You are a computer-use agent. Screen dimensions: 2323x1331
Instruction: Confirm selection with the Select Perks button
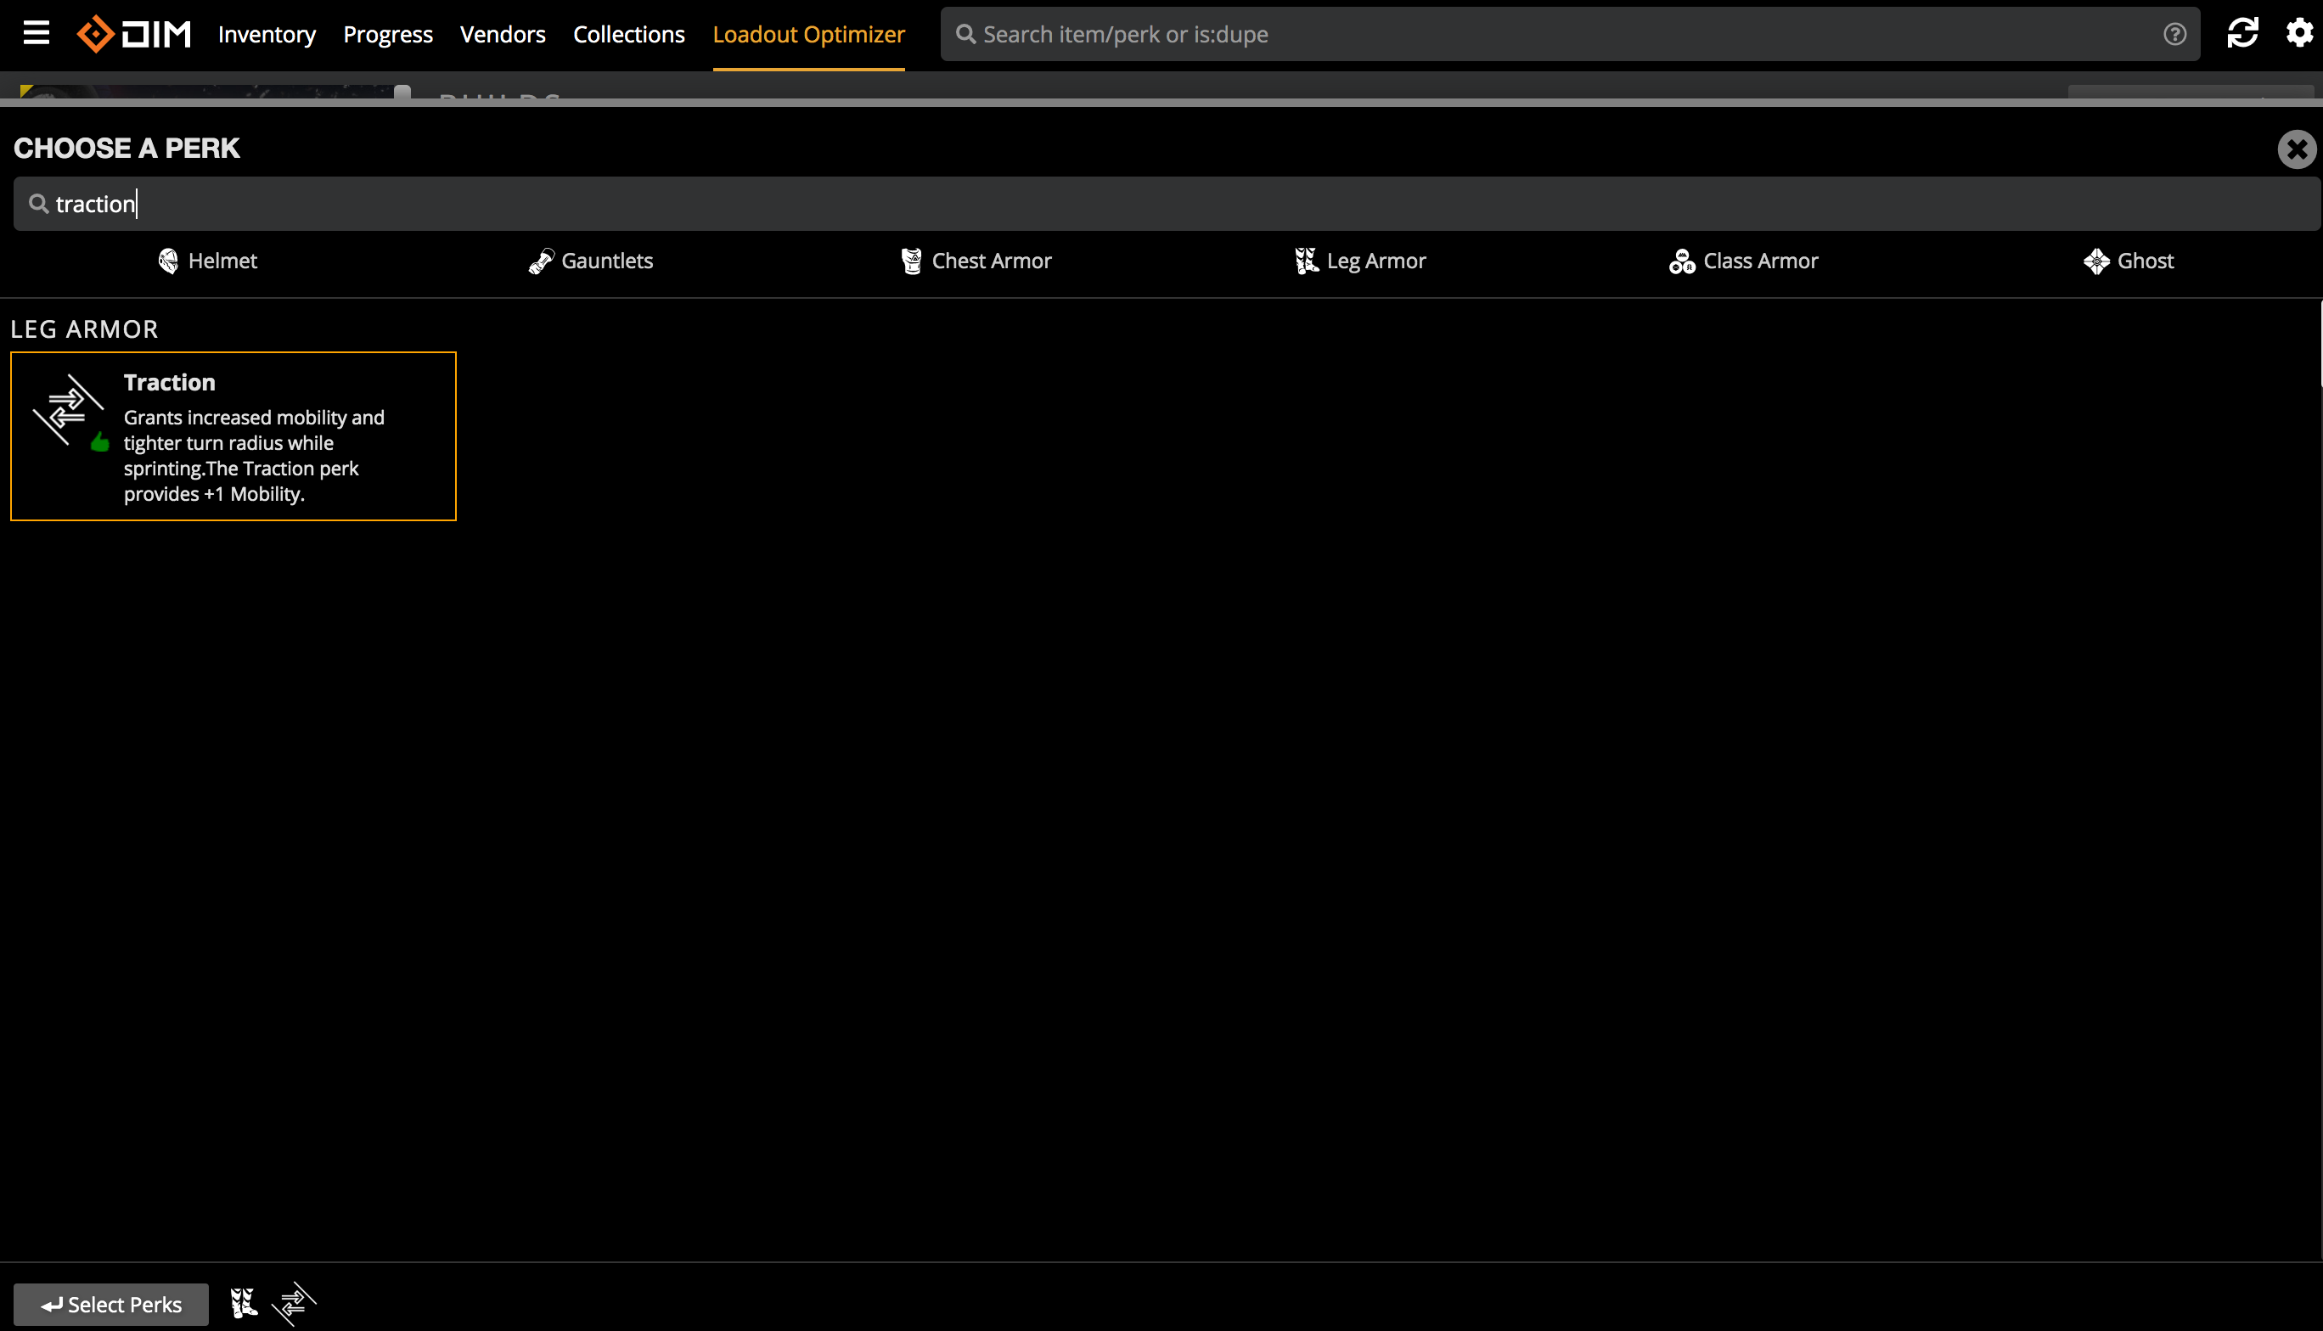(111, 1304)
